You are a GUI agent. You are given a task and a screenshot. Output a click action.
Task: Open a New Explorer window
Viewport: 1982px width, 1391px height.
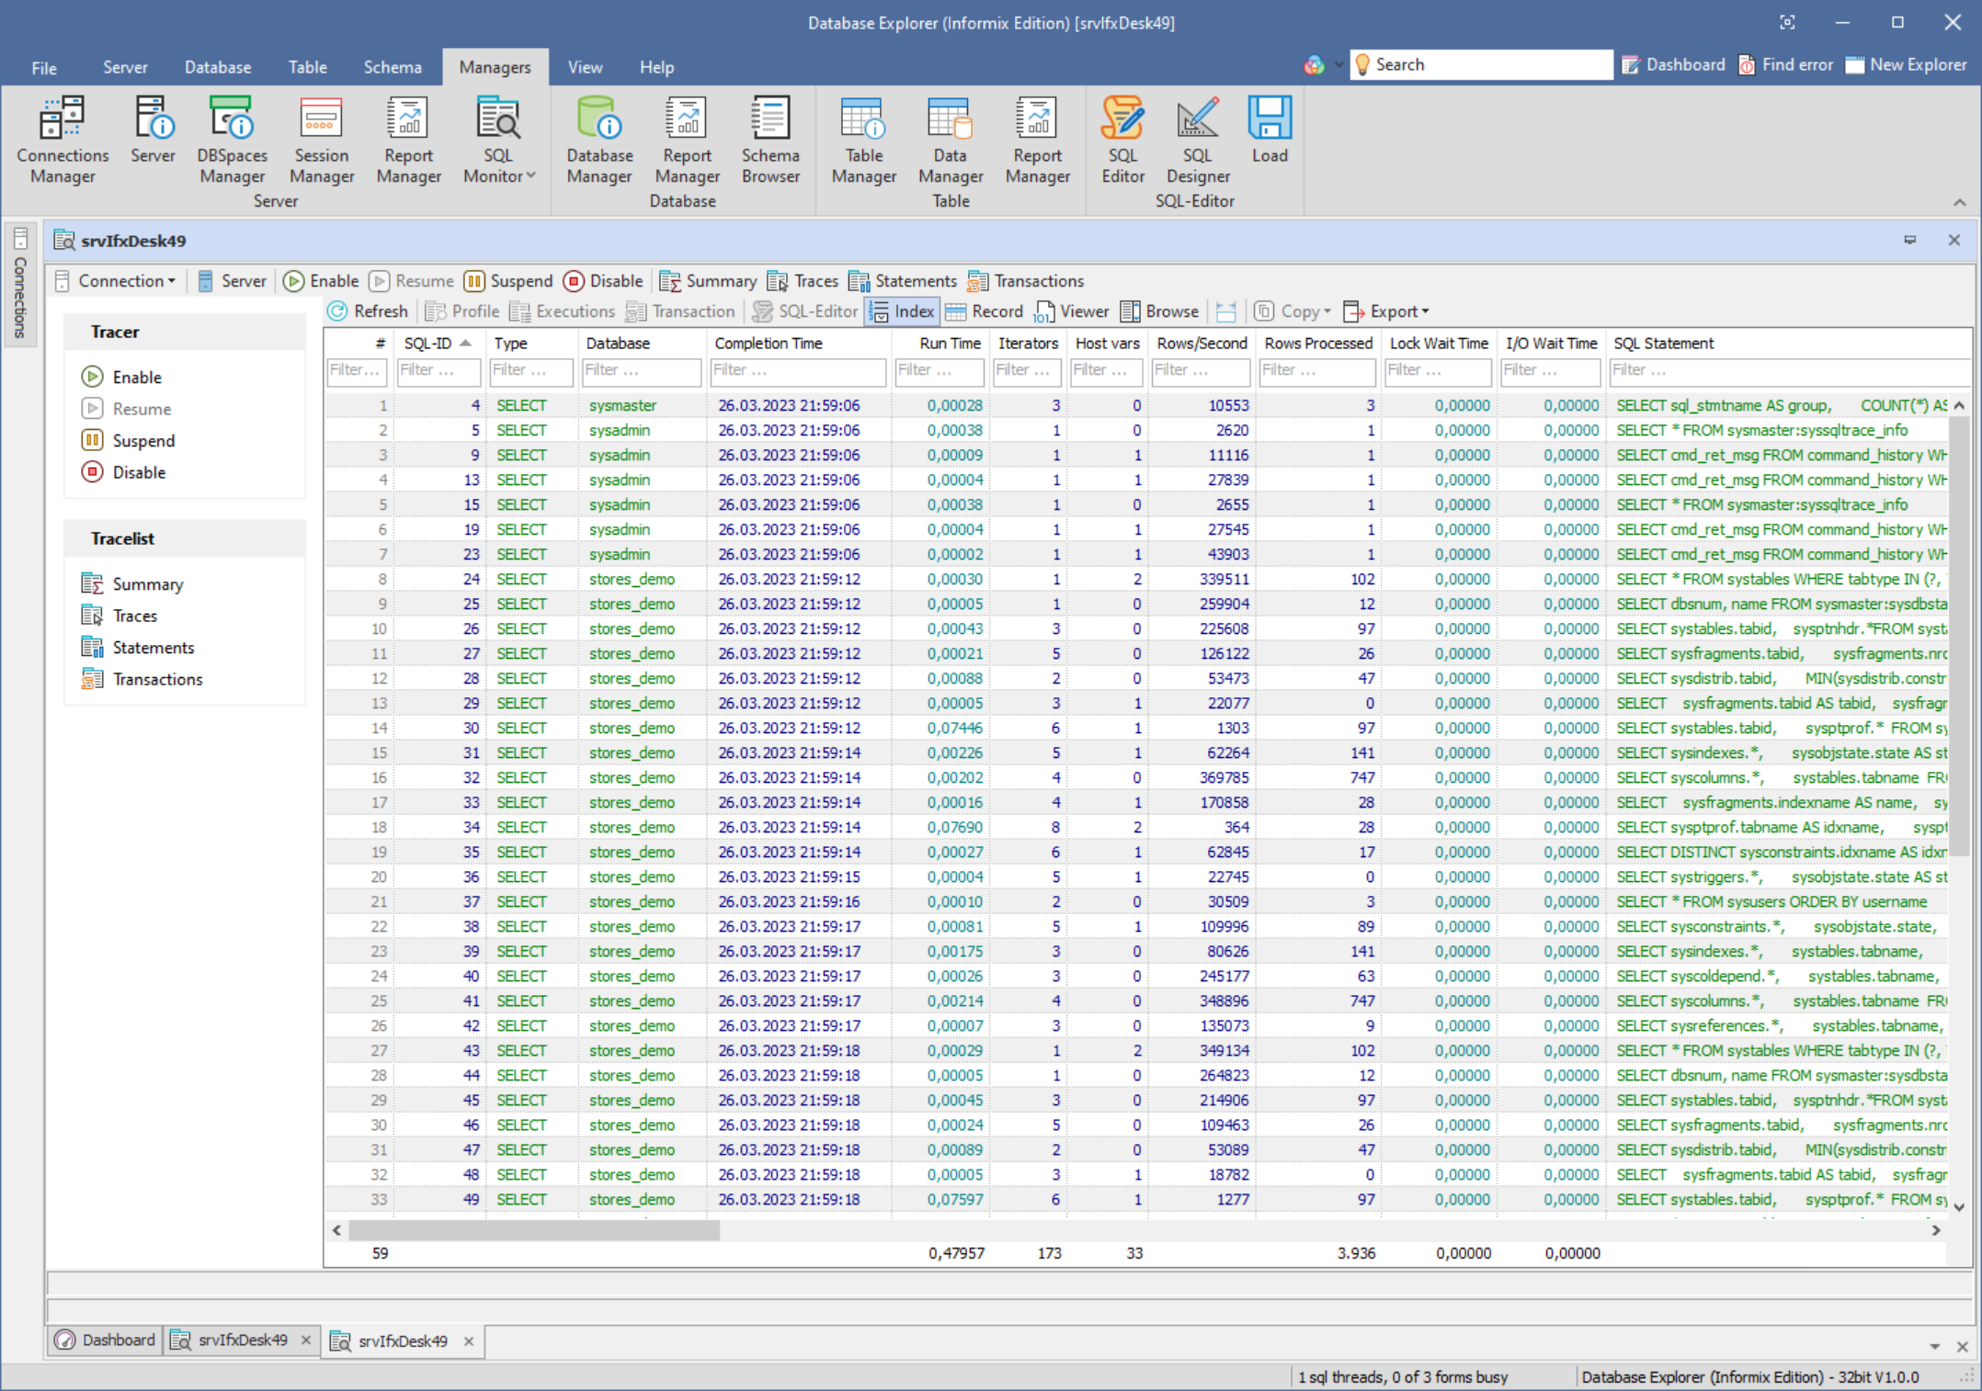click(x=1906, y=64)
